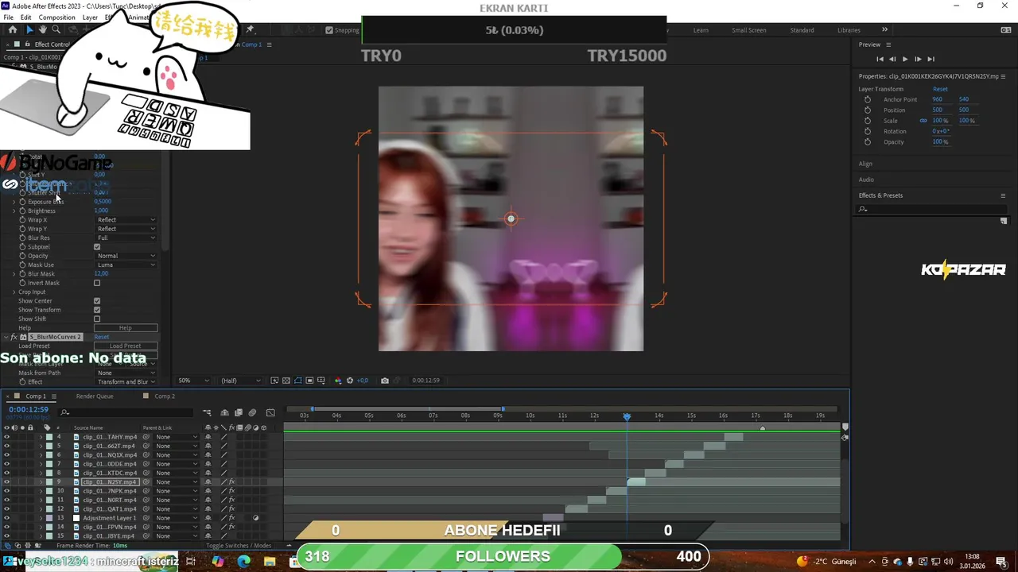The height and width of the screenshot is (572, 1018).
Task: Open the Composition menu
Action: point(56,17)
